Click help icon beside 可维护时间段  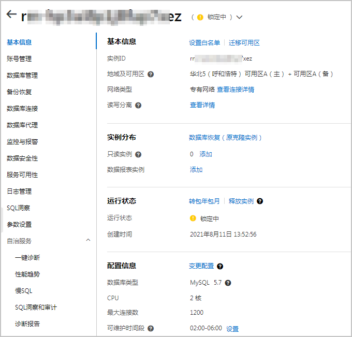pos(151,329)
